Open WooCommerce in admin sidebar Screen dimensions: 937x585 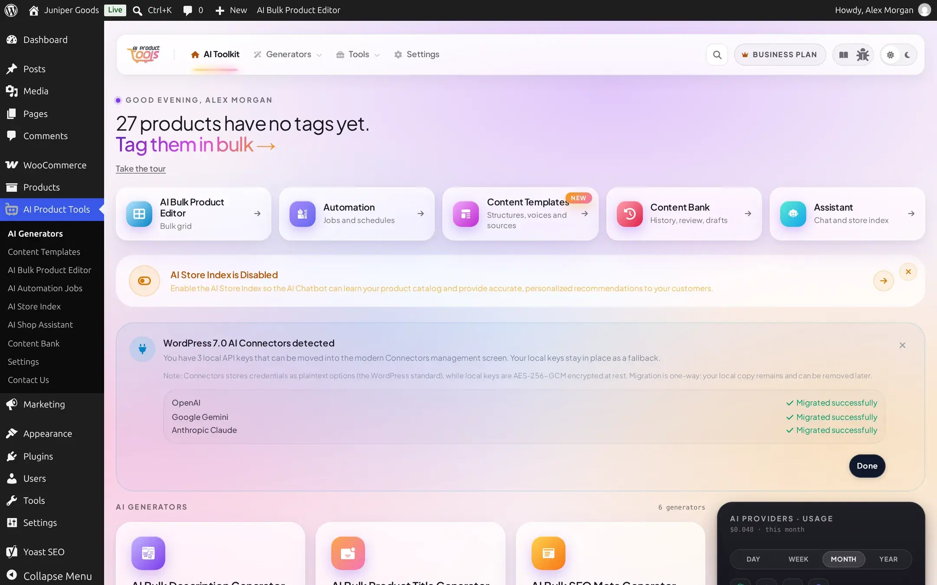[x=52, y=165]
